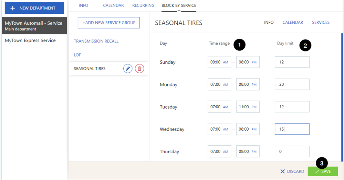Image resolution: width=344 pixels, height=180 pixels.
Task: Discard the unsaved changes
Action: [292, 171]
